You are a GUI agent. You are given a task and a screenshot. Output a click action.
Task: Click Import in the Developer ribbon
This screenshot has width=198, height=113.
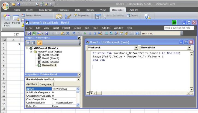click(132, 16)
